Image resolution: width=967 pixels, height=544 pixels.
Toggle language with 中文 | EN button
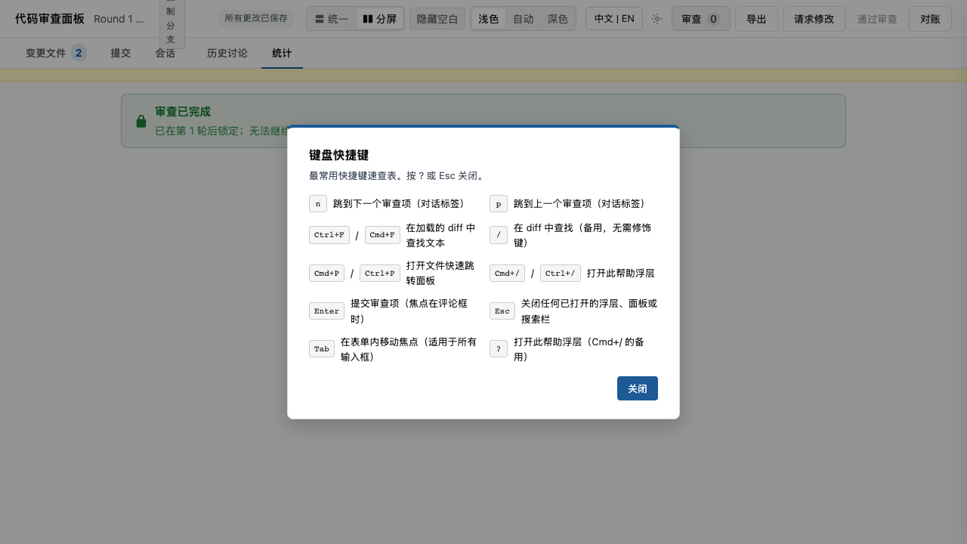[x=614, y=19]
